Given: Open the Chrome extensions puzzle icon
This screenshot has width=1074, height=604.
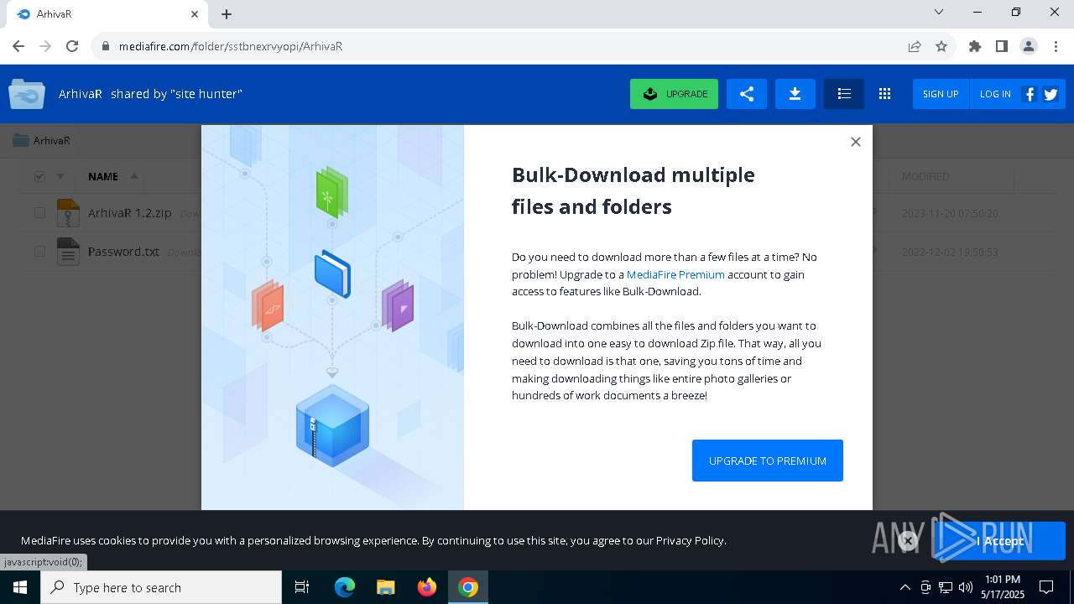Looking at the screenshot, I should point(975,46).
